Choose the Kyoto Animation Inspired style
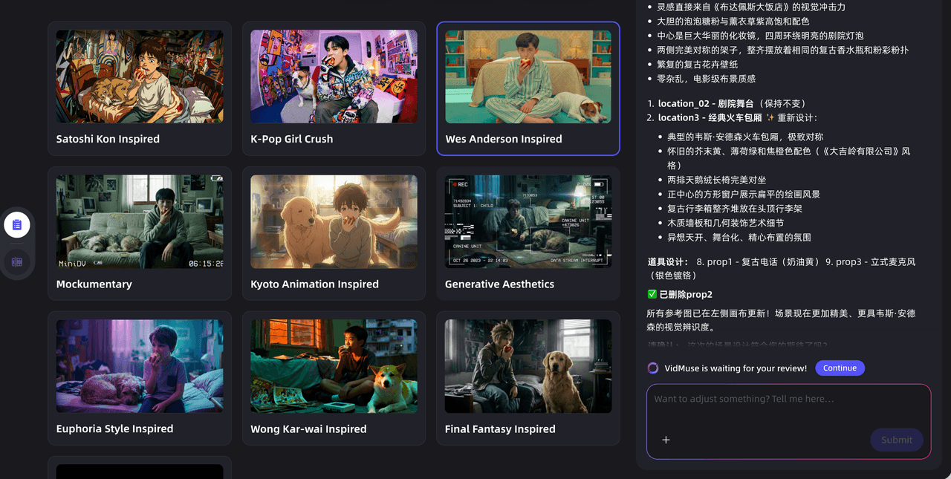This screenshot has height=479, width=951. tap(334, 222)
